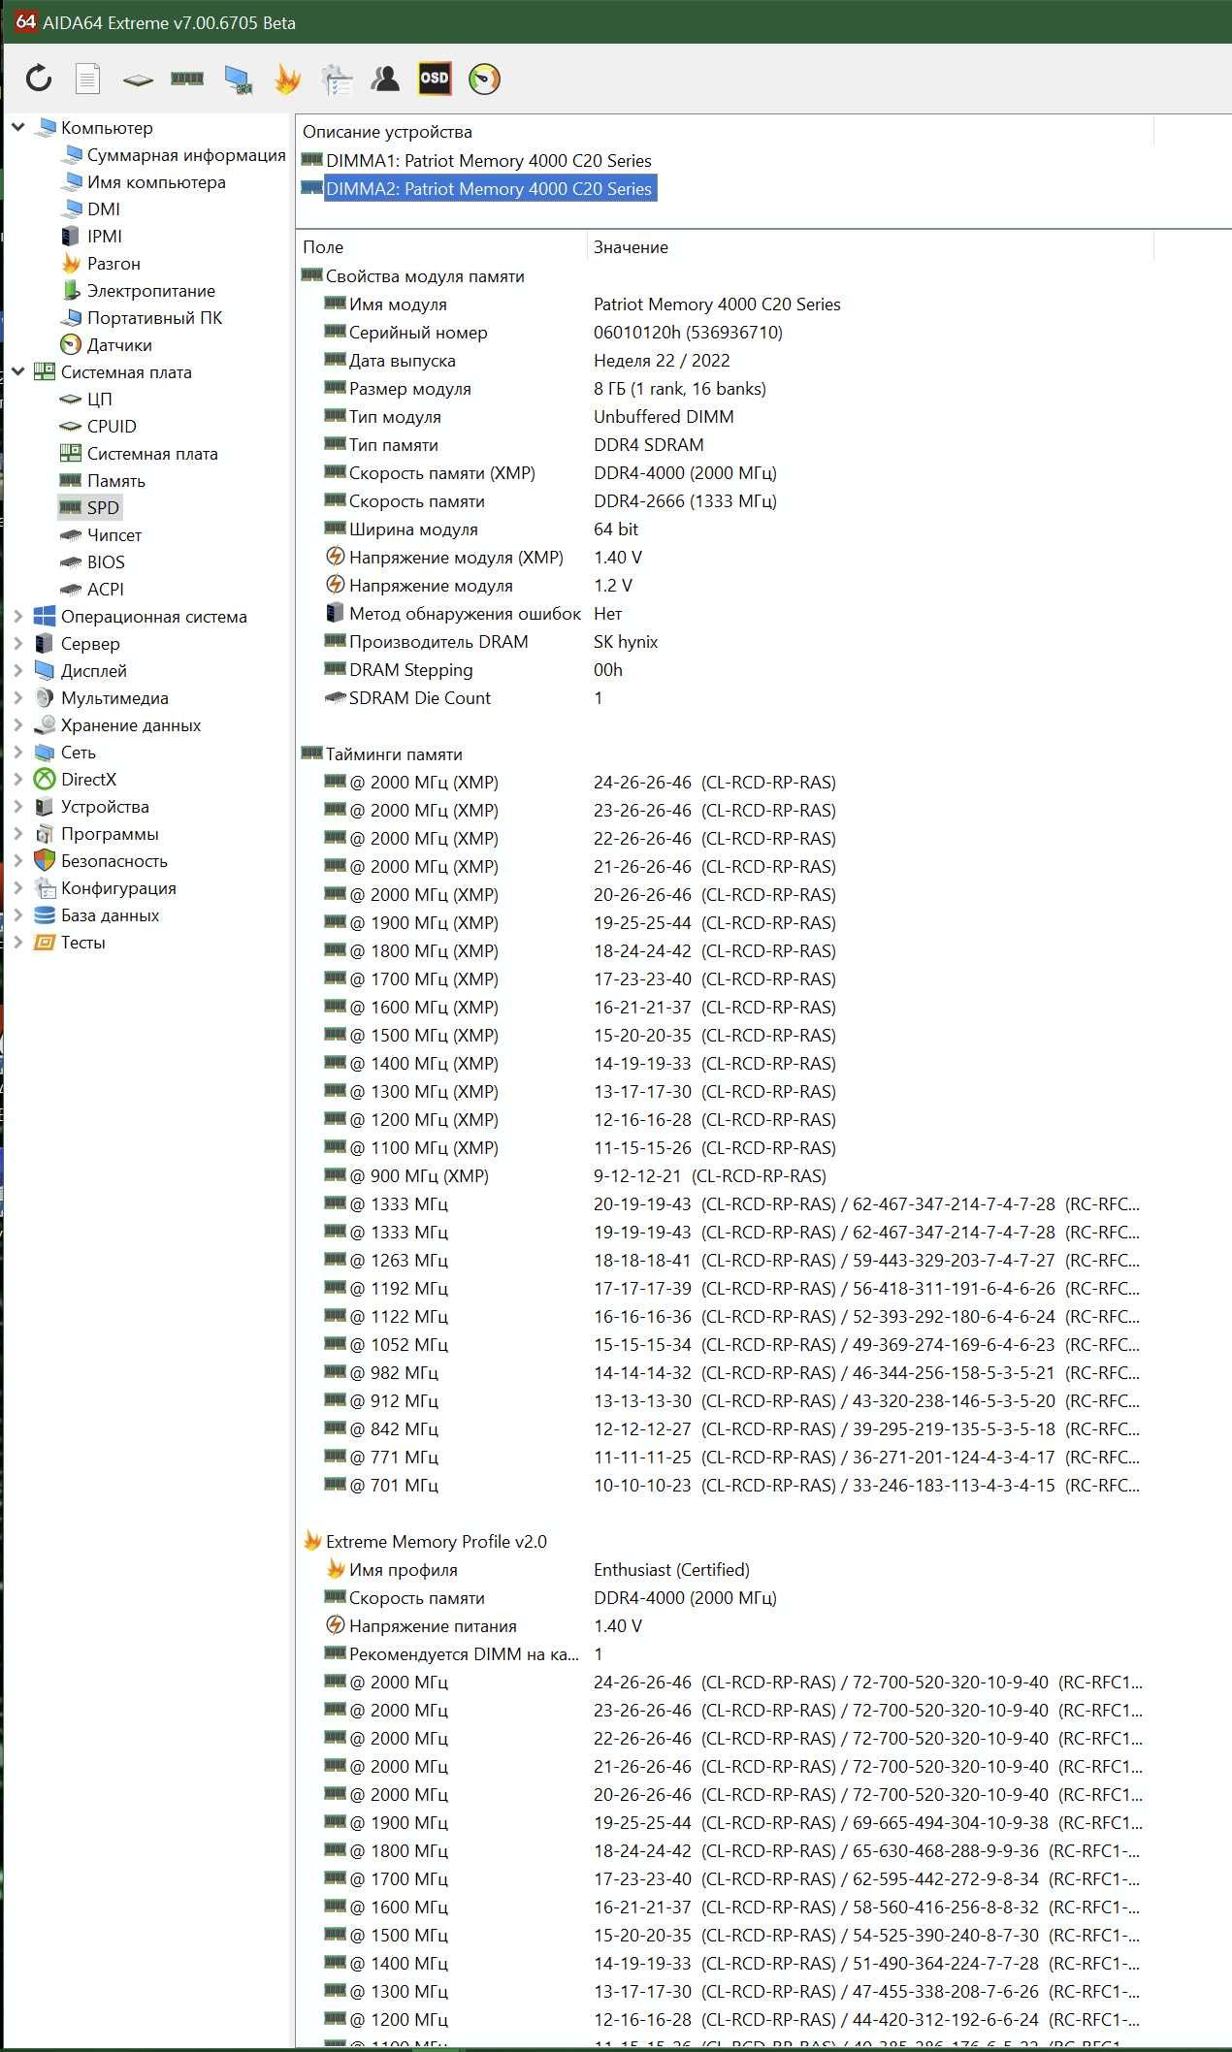Click the Мультимедиа speaker icon
Viewport: 1232px width, 2052px height.
tap(45, 698)
